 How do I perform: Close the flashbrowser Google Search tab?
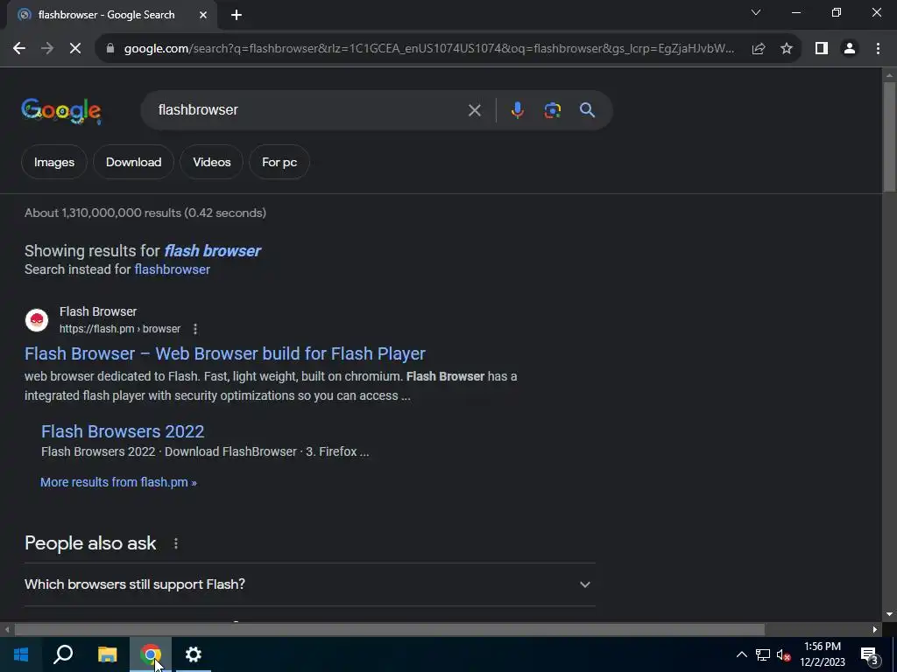[x=203, y=16]
